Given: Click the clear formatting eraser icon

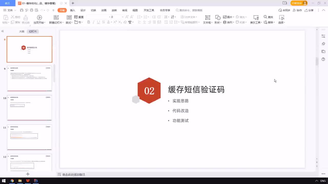Looking at the screenshot, I should coord(125,22).
